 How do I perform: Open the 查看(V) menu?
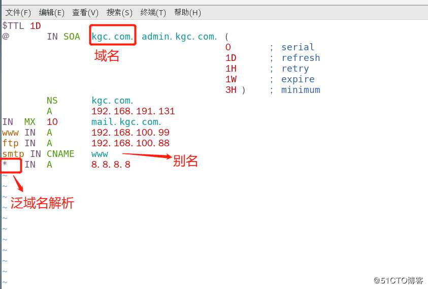coord(85,13)
